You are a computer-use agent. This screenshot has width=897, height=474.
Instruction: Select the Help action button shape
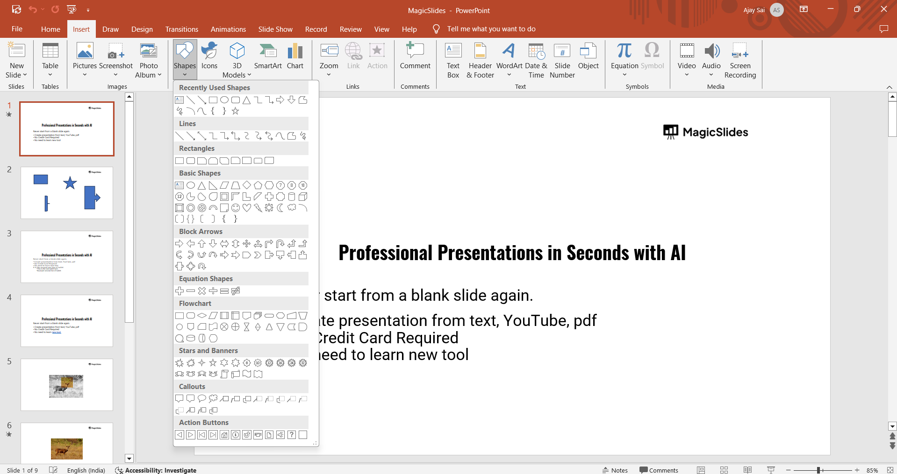coord(292,435)
